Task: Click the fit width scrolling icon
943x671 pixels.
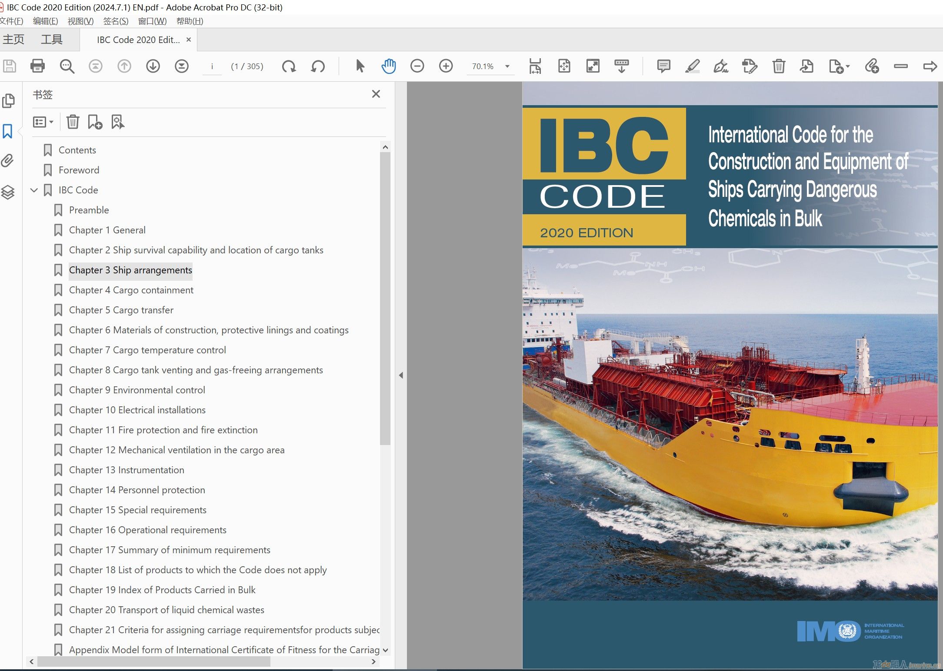Action: pyautogui.click(x=535, y=66)
